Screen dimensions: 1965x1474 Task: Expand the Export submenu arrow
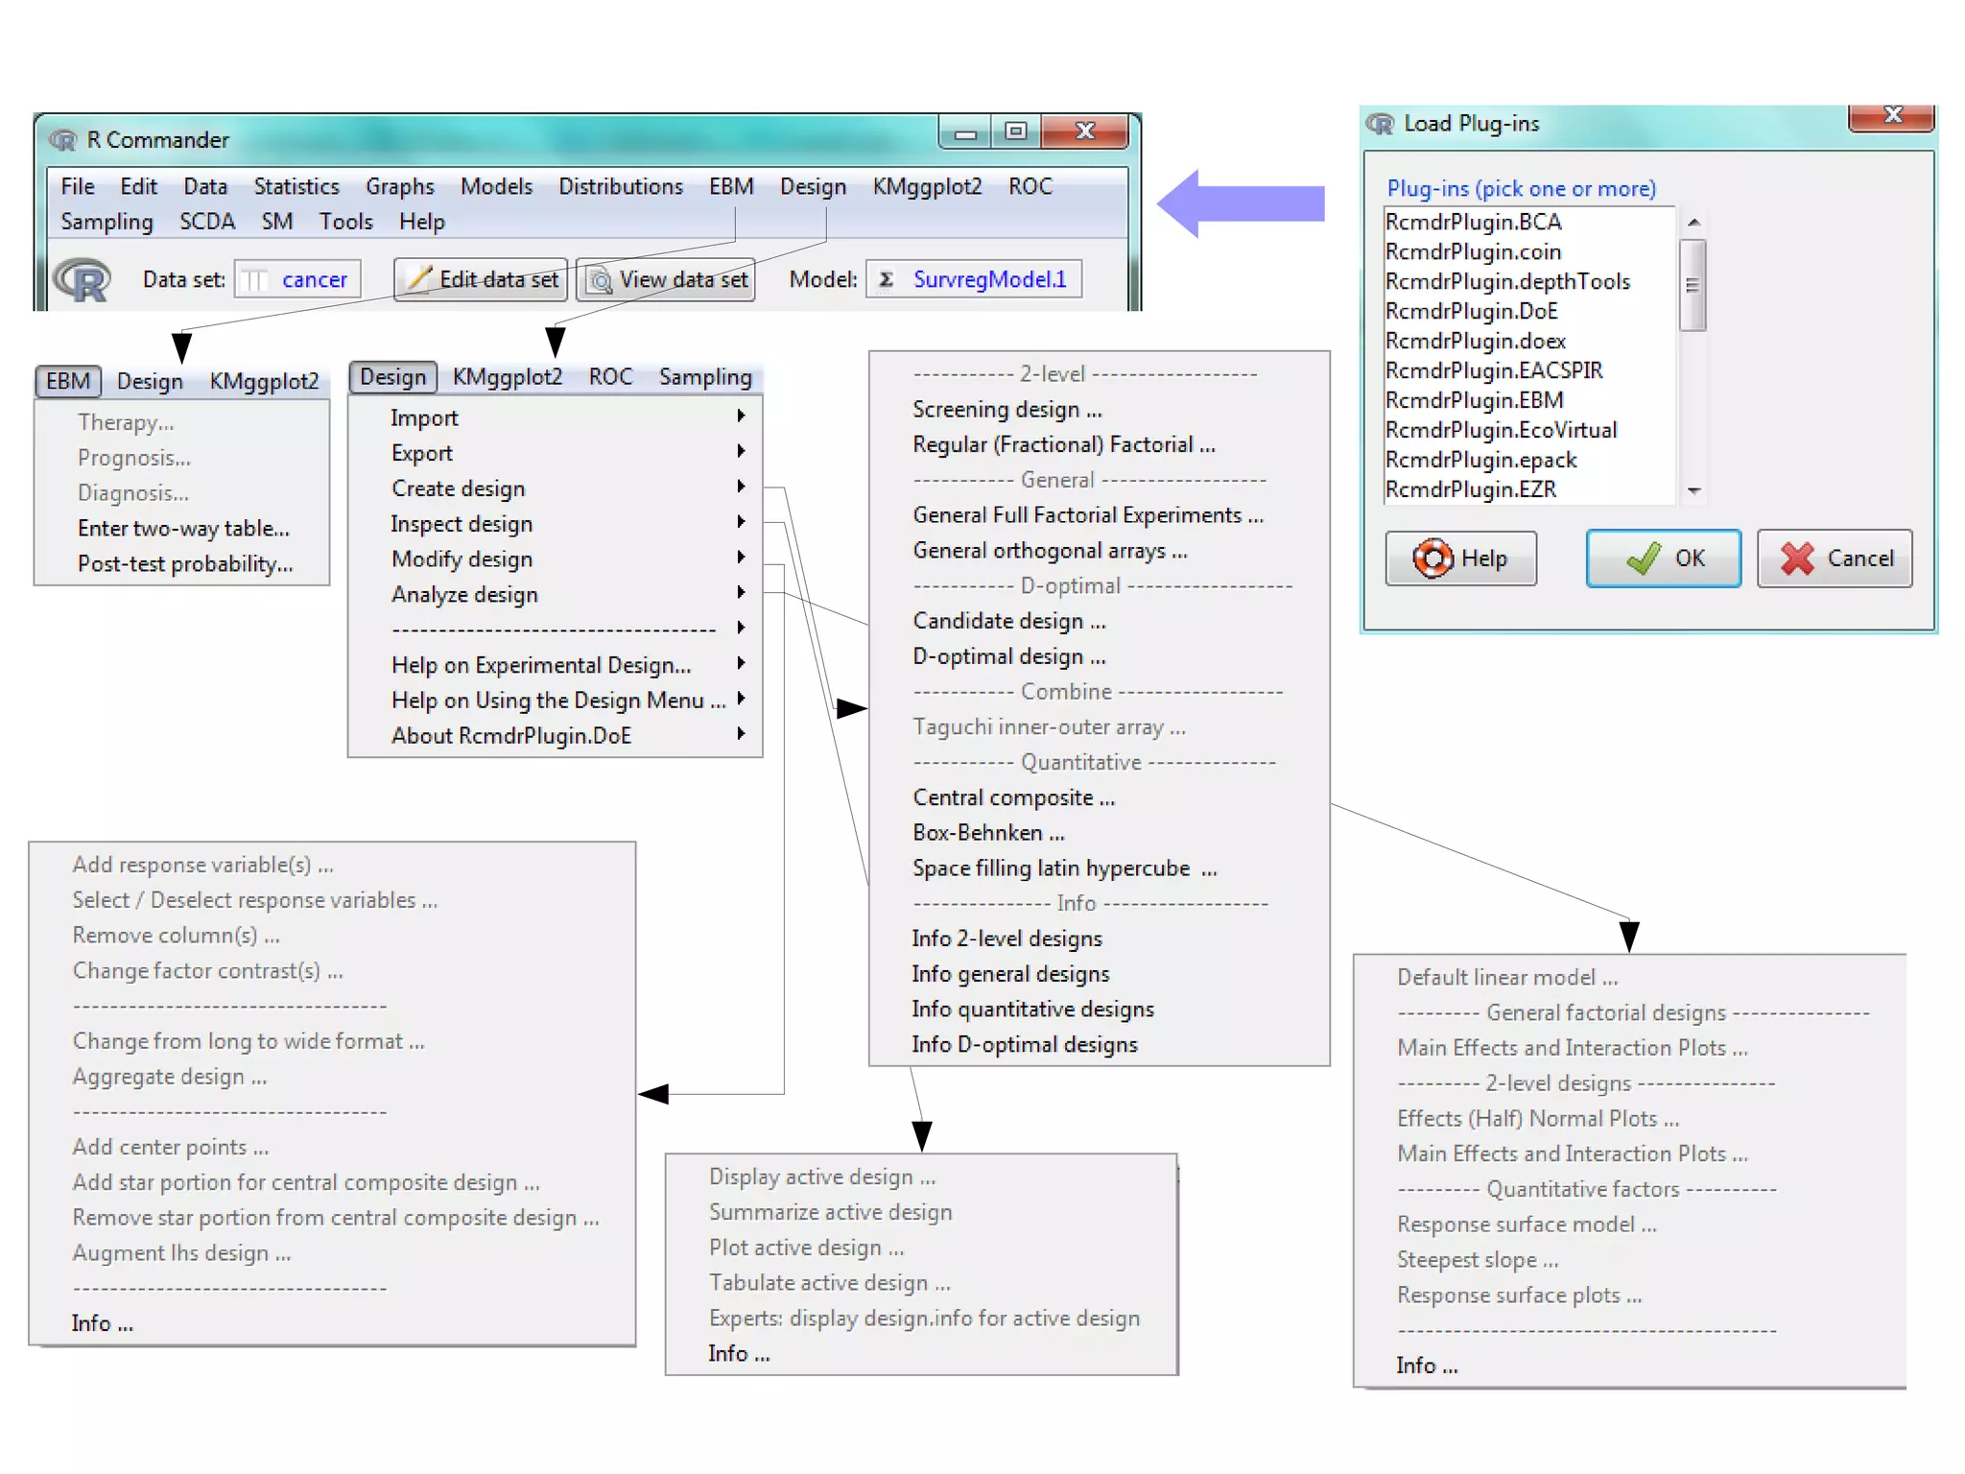click(741, 451)
